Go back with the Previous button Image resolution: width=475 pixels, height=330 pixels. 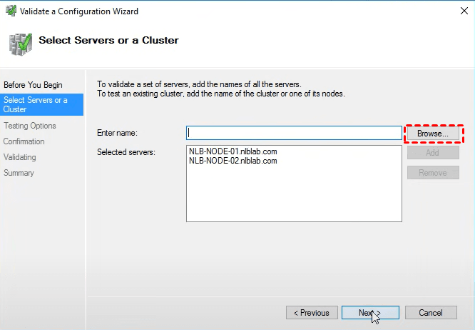312,313
